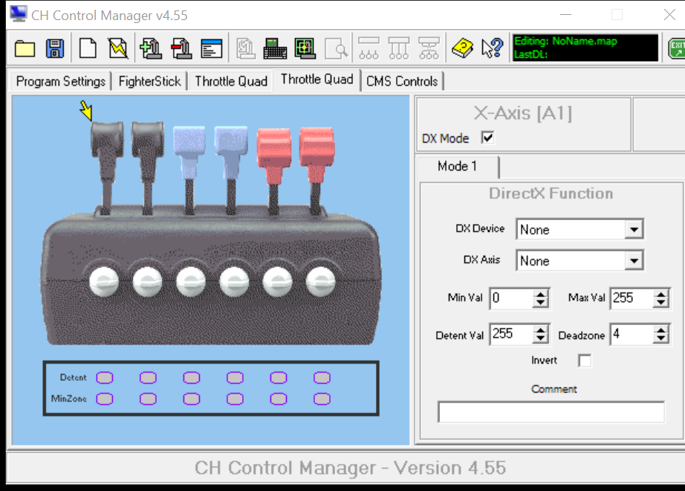Click the greyed-out magnifier page icon
The height and width of the screenshot is (491, 685).
336,48
